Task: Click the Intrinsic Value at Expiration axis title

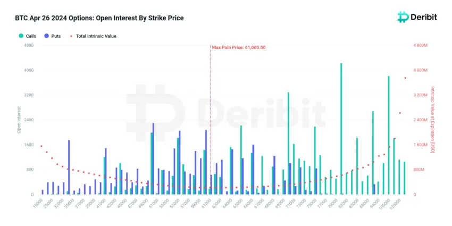Action: tap(433, 120)
